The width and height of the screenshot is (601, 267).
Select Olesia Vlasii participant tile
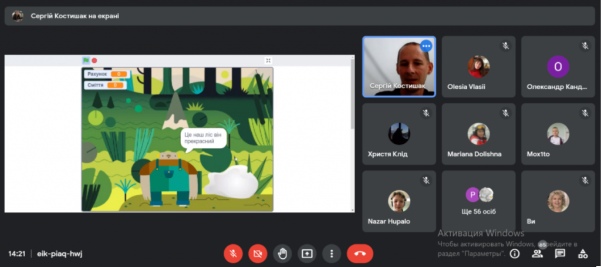coord(479,67)
